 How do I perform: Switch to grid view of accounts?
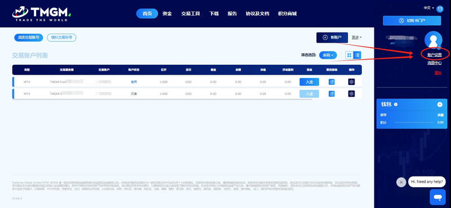coord(349,55)
